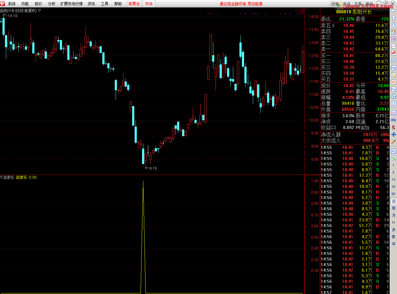Click the red line time-share chart icon

[x=393, y=46]
